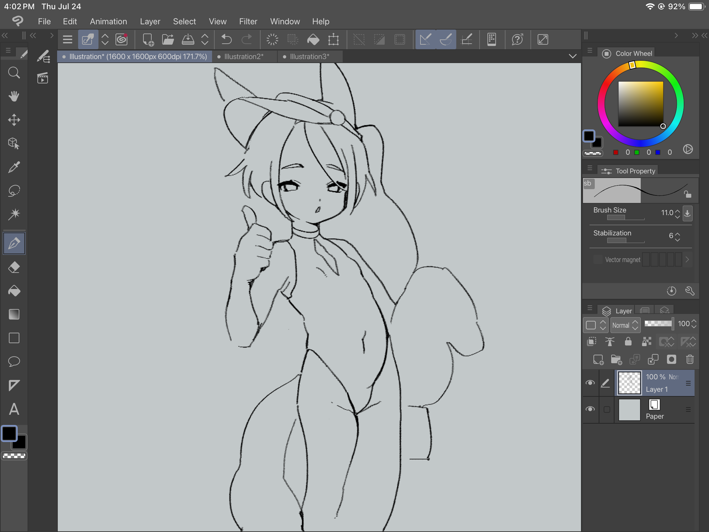Click the layer opacity slider
The height and width of the screenshot is (532, 709).
[659, 323]
